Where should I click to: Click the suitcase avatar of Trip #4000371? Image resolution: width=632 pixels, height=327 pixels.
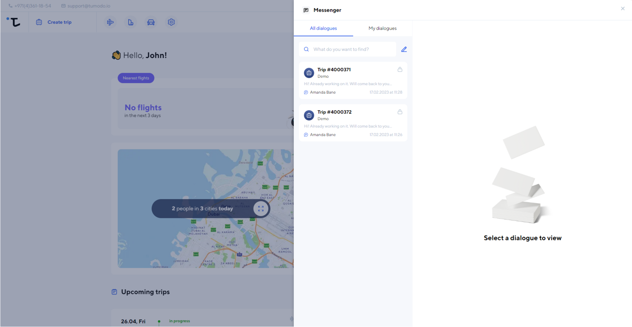[309, 73]
